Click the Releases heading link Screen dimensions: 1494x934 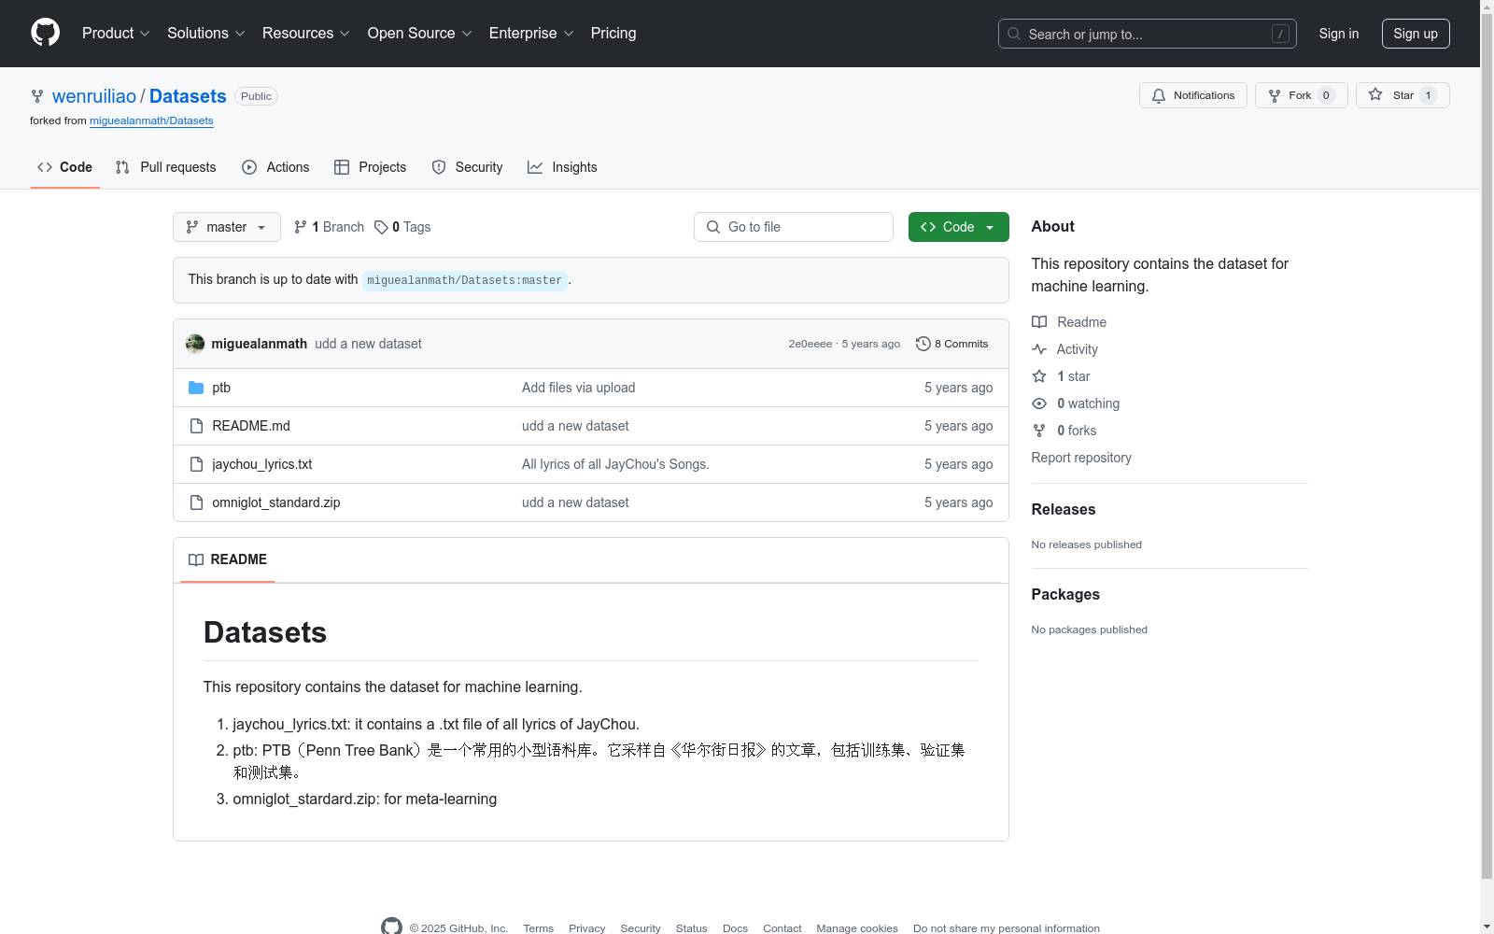(x=1064, y=509)
